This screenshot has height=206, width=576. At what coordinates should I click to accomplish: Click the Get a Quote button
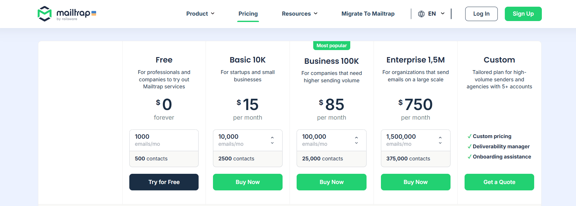[x=499, y=182]
